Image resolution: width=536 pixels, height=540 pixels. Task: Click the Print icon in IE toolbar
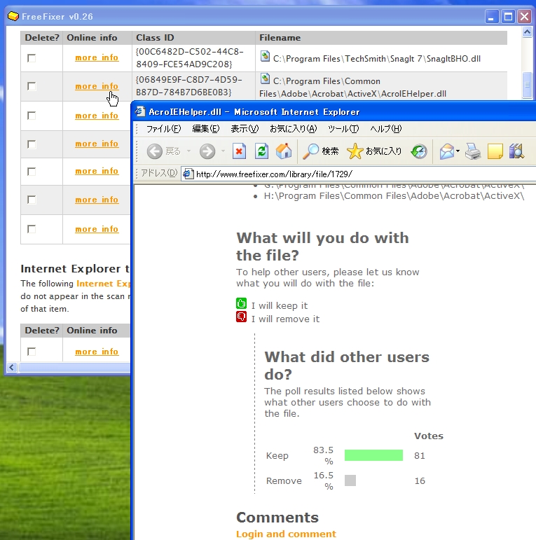pos(473,151)
